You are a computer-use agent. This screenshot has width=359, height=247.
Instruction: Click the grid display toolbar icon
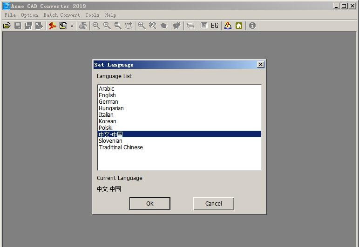[204, 26]
